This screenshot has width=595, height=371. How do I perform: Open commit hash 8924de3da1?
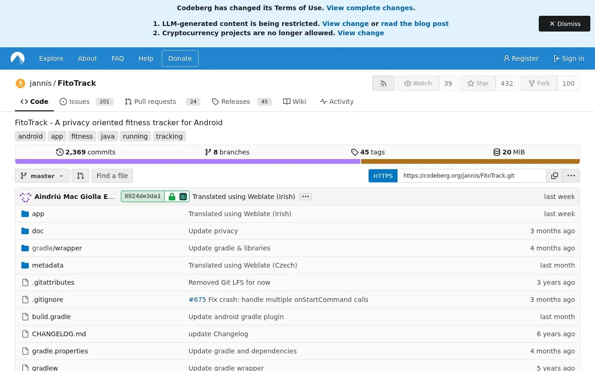click(x=143, y=196)
